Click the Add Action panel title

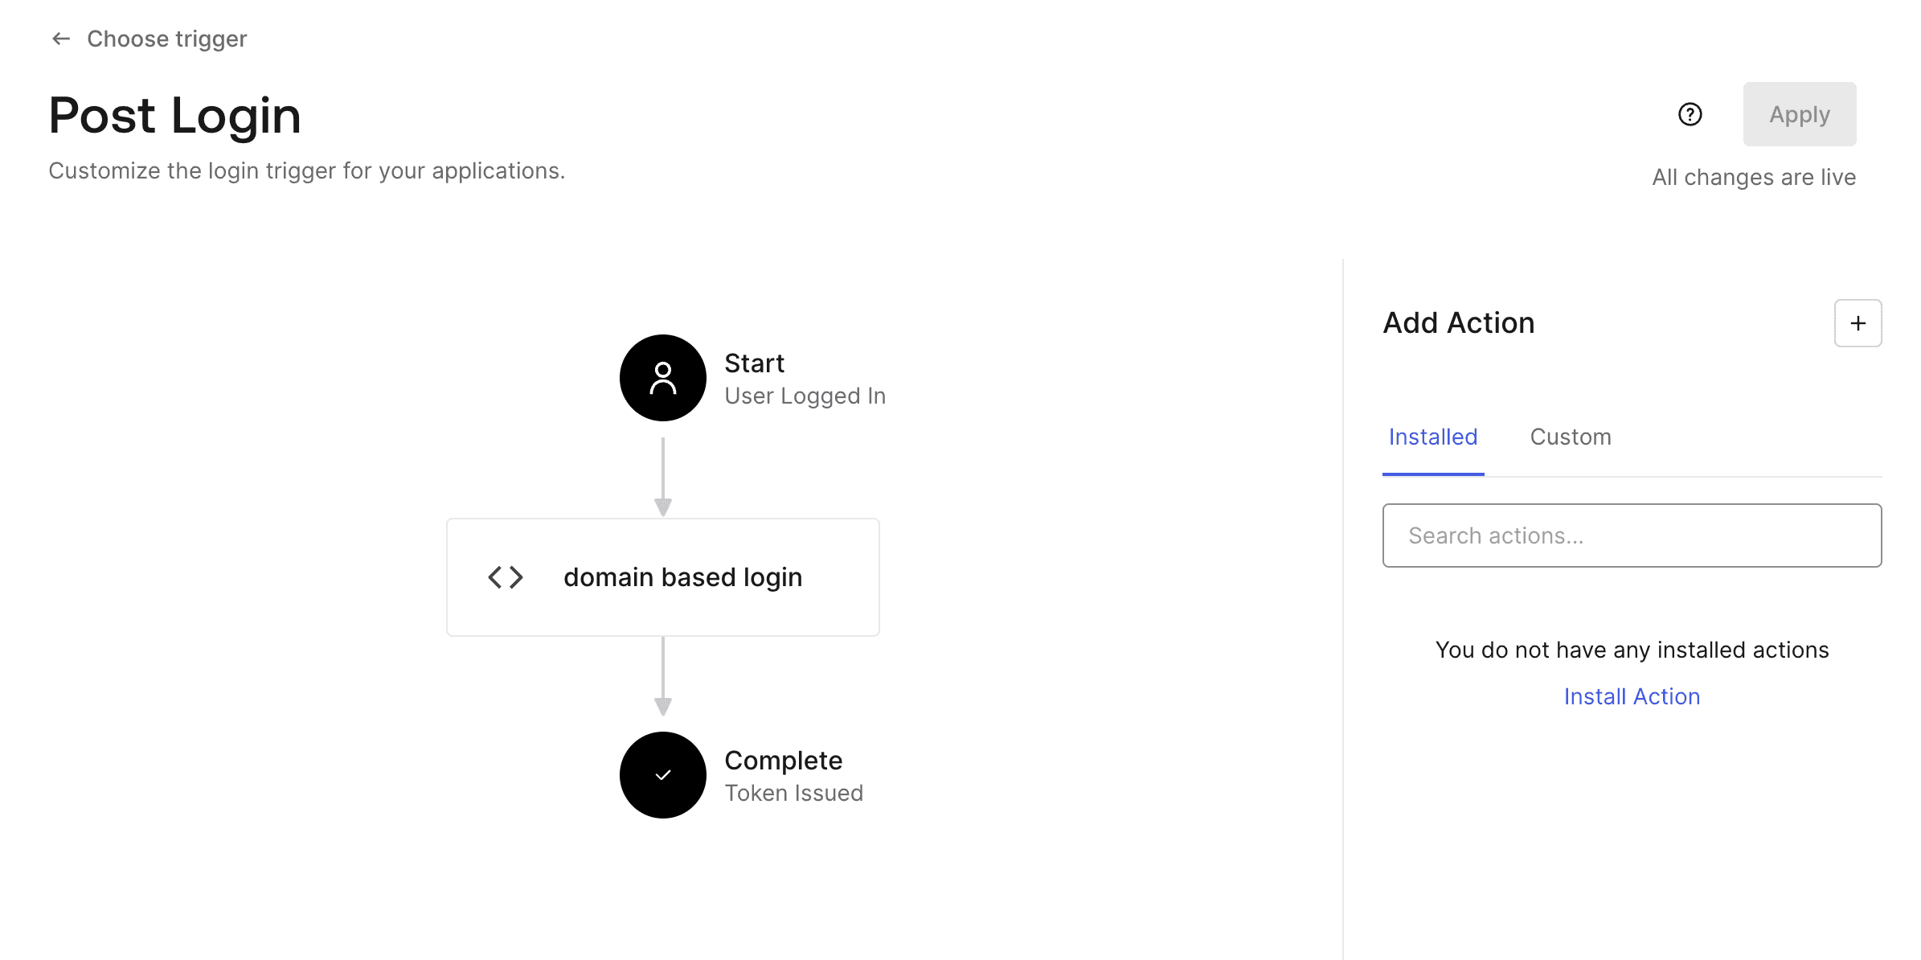point(1459,323)
